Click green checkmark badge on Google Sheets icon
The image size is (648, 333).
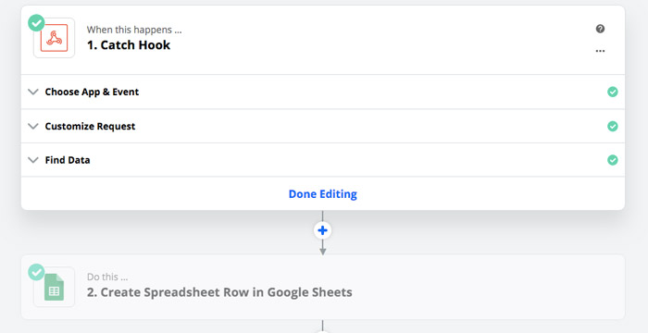36,272
